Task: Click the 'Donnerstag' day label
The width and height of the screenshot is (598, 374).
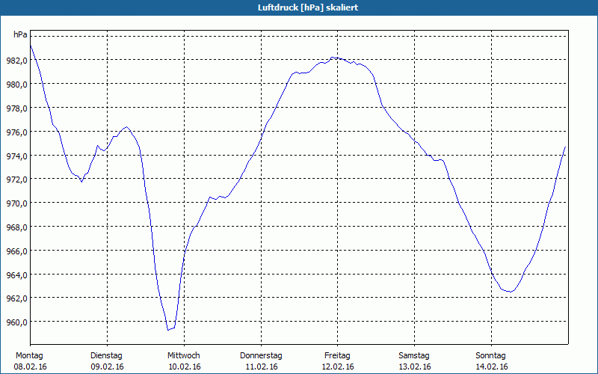Action: click(261, 356)
